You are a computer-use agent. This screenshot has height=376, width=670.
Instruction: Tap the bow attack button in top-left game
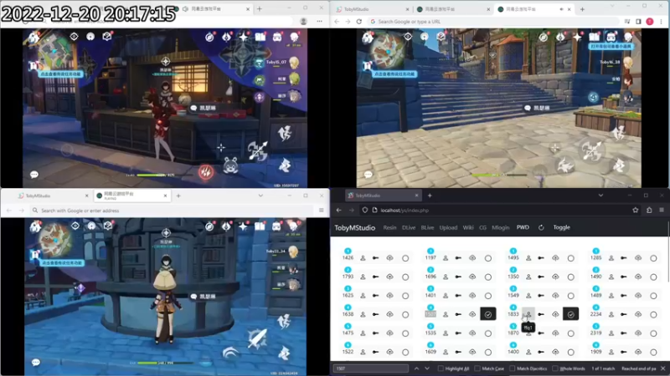click(x=258, y=150)
